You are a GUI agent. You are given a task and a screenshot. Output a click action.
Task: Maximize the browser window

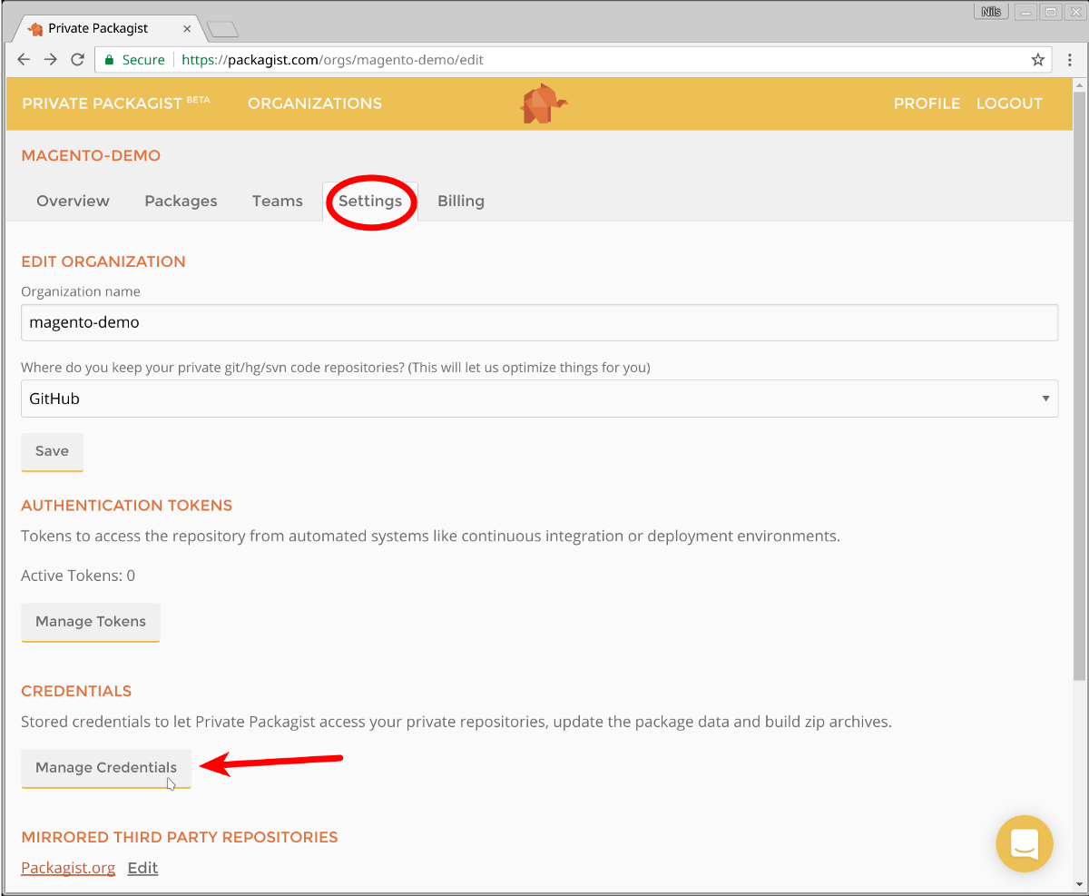pos(1051,12)
